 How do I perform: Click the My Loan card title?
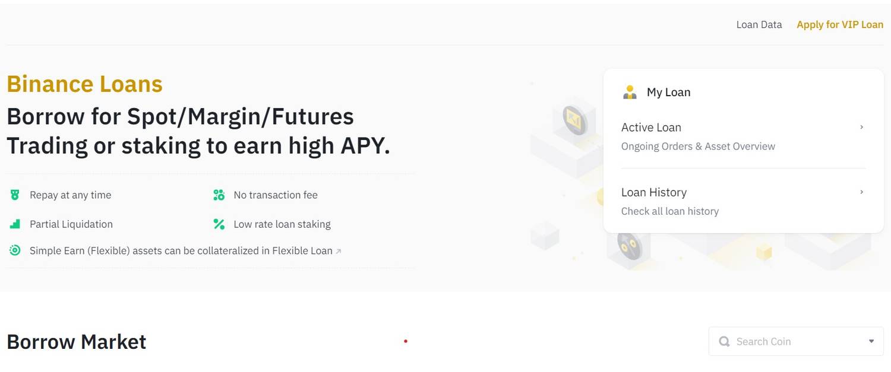[x=668, y=92]
